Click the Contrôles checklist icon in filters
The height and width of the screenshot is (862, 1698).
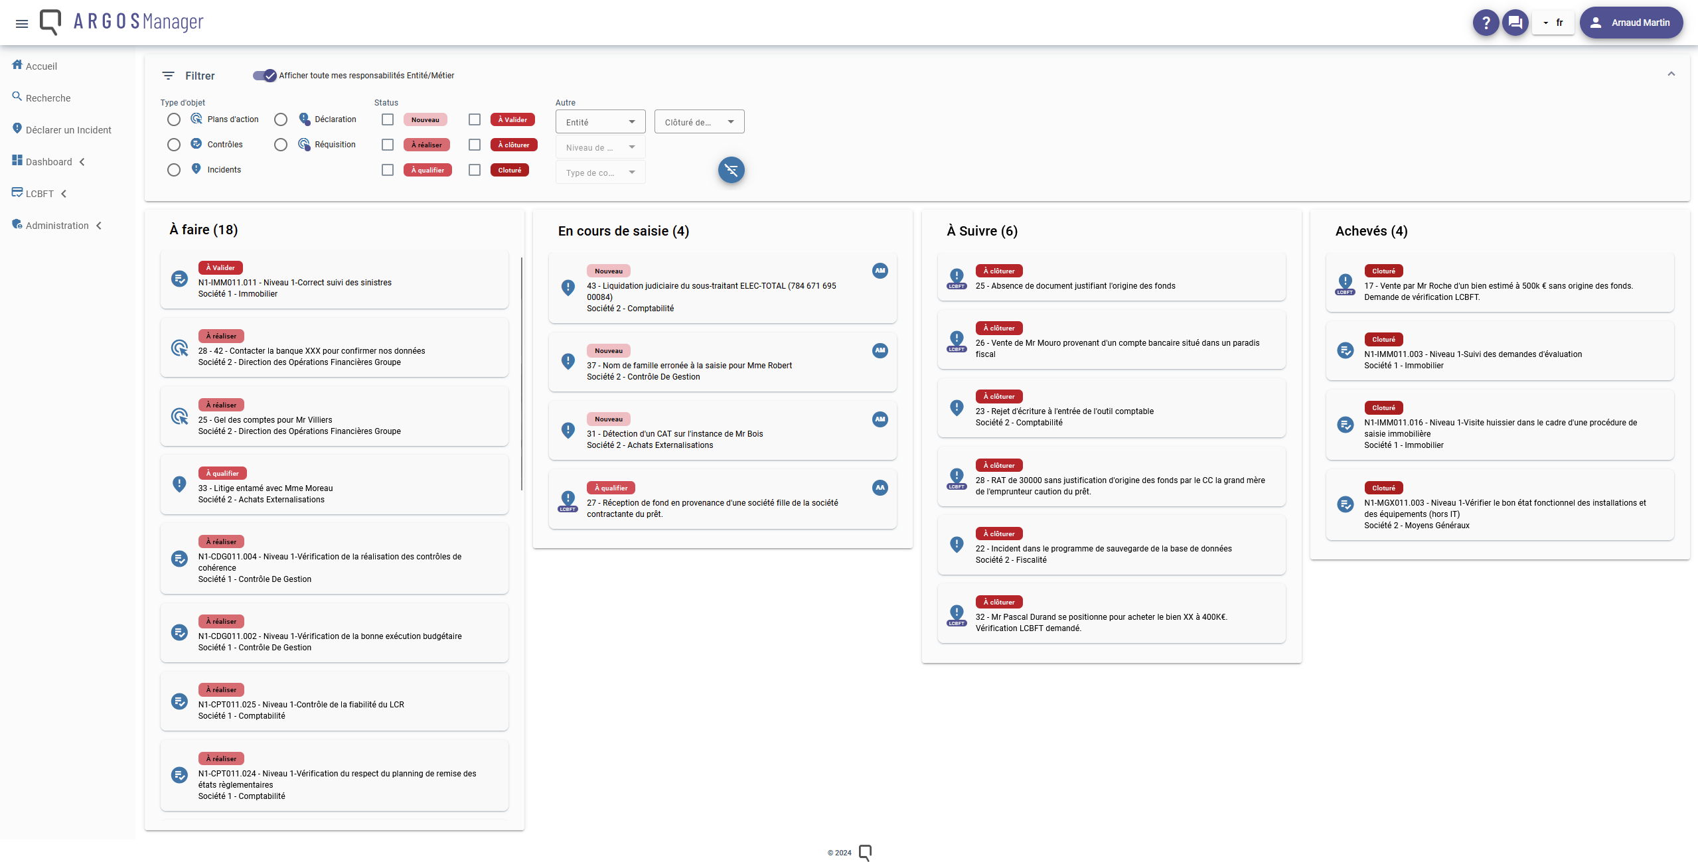coord(196,143)
